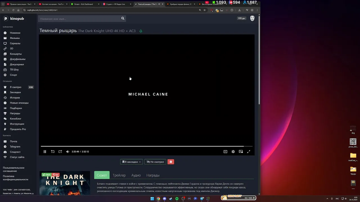
Task: Open Chrome tab search dropdown arrow
Action: (x=3, y=4)
